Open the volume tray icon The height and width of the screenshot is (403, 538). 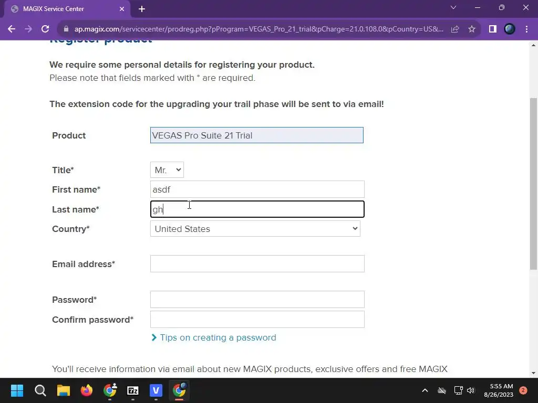click(x=471, y=390)
